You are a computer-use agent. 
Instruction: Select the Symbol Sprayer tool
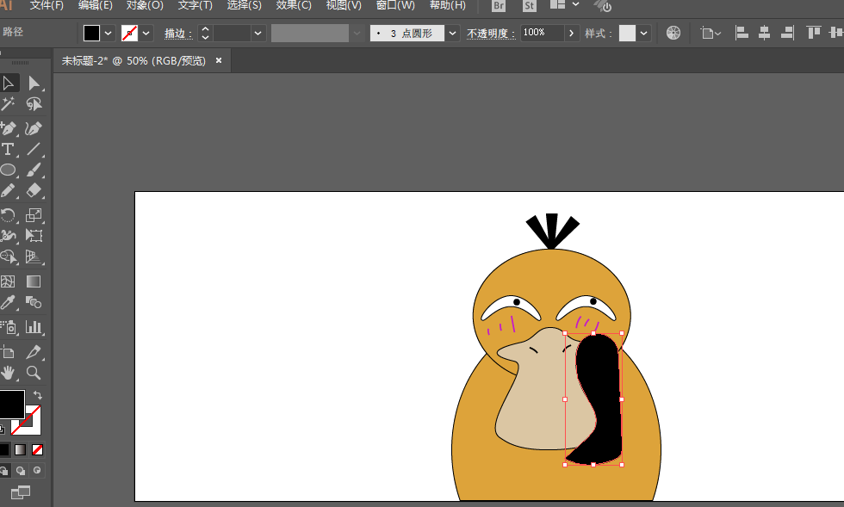(9, 327)
